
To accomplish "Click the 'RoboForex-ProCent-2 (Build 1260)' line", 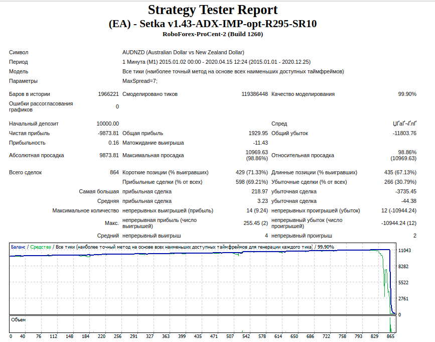I will 213,34.
